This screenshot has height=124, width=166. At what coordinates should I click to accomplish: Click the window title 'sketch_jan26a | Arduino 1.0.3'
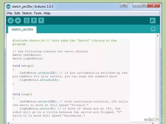[33, 7]
